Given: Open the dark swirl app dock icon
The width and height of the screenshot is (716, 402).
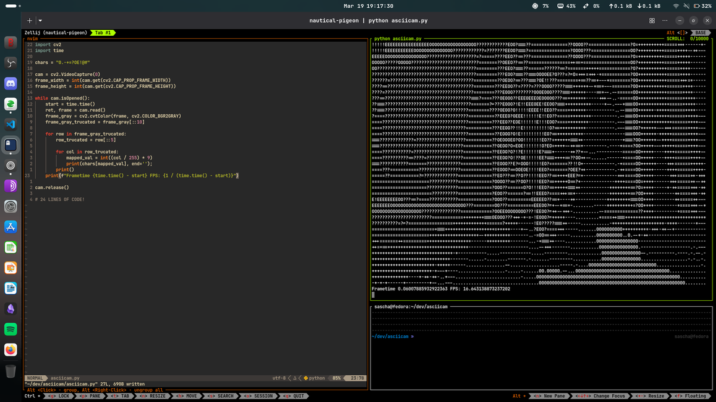Looking at the screenshot, I should pos(11,63).
